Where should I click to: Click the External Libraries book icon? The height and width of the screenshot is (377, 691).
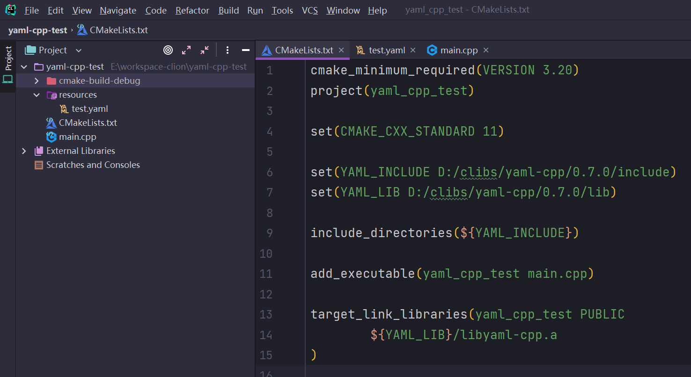click(38, 151)
